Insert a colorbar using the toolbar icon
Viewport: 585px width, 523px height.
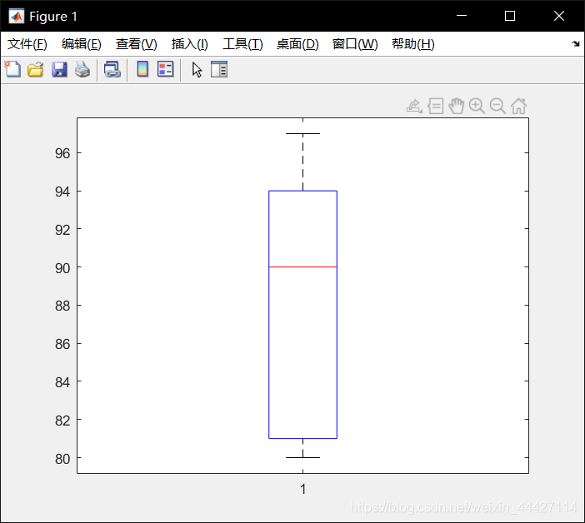click(x=142, y=69)
